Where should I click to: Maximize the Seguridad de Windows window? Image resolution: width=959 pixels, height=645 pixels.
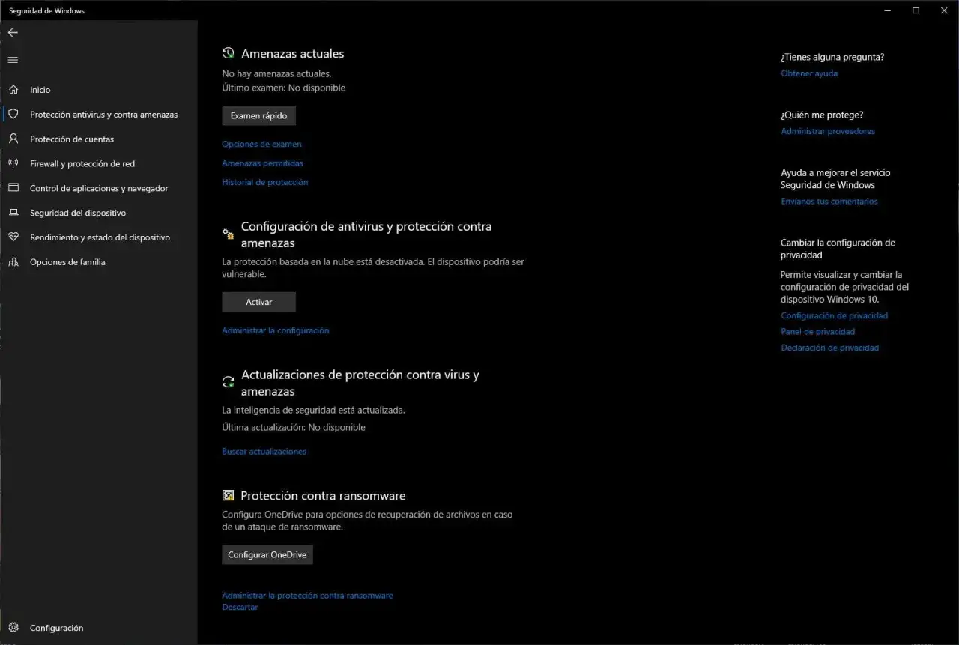click(x=916, y=10)
